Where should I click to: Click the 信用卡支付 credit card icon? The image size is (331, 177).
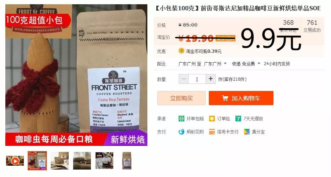point(212,132)
